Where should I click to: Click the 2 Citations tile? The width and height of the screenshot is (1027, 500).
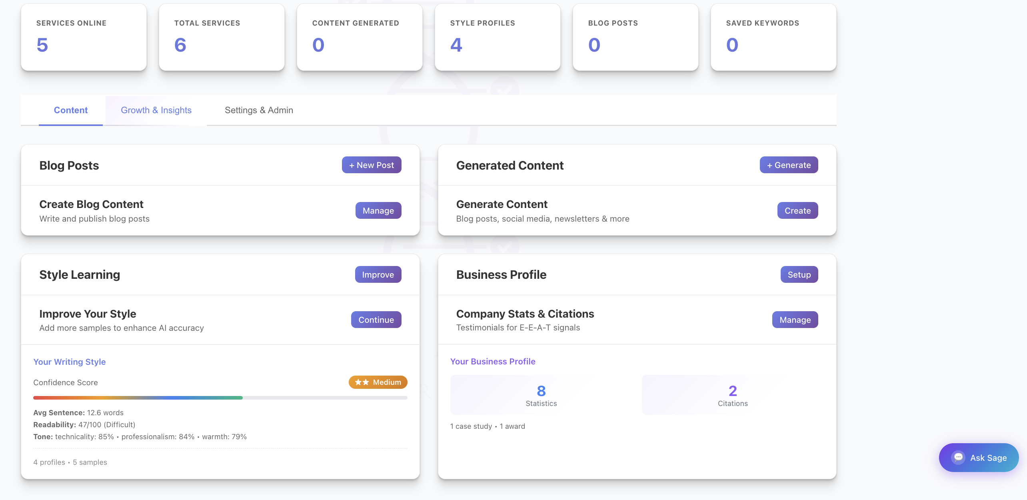(732, 395)
